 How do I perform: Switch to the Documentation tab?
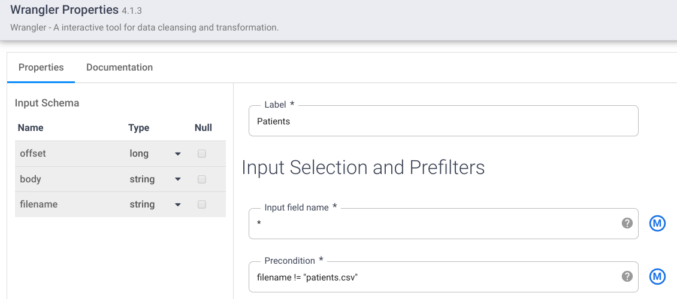click(x=119, y=68)
